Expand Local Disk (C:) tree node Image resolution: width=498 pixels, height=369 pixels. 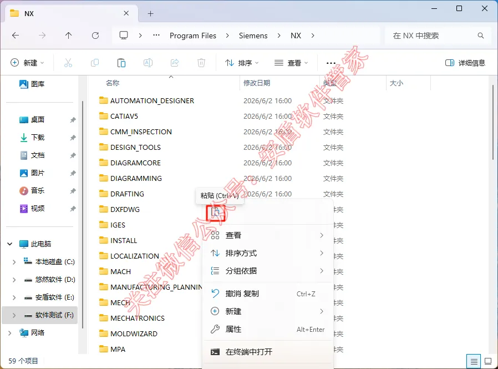click(14, 262)
